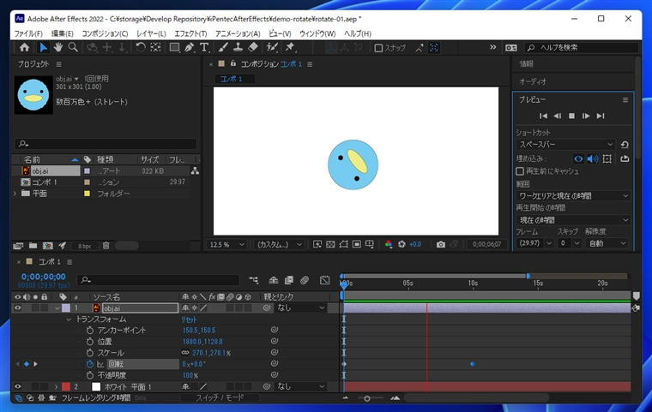Jump to first frame button
Screen dimensions: 652x412
click(543, 116)
